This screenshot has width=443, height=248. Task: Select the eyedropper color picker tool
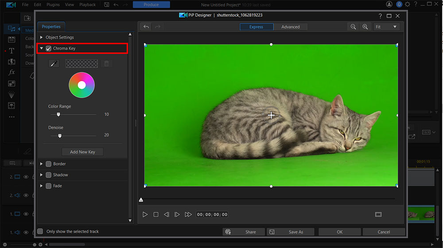[x=54, y=64]
